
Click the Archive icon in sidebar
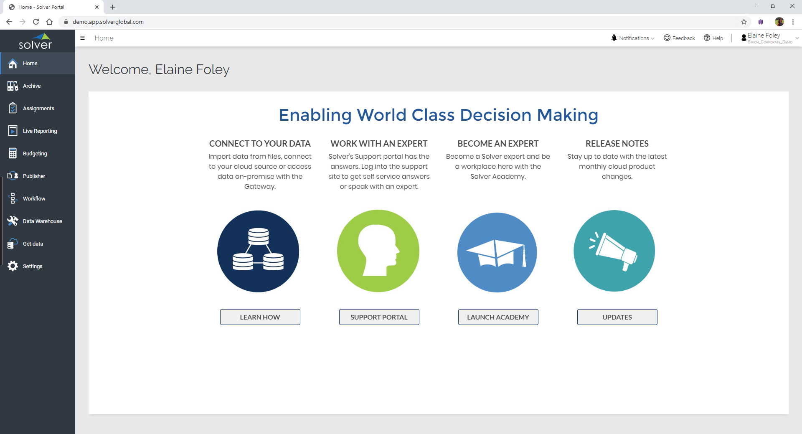click(13, 86)
